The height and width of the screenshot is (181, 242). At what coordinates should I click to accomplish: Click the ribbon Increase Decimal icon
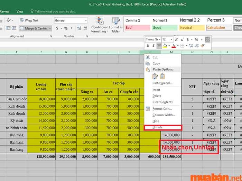[x=79, y=28]
